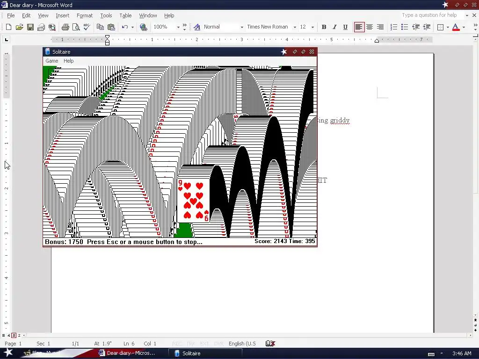The height and width of the screenshot is (359, 479).
Task: Print the document with printer icon
Action: [x=65, y=27]
